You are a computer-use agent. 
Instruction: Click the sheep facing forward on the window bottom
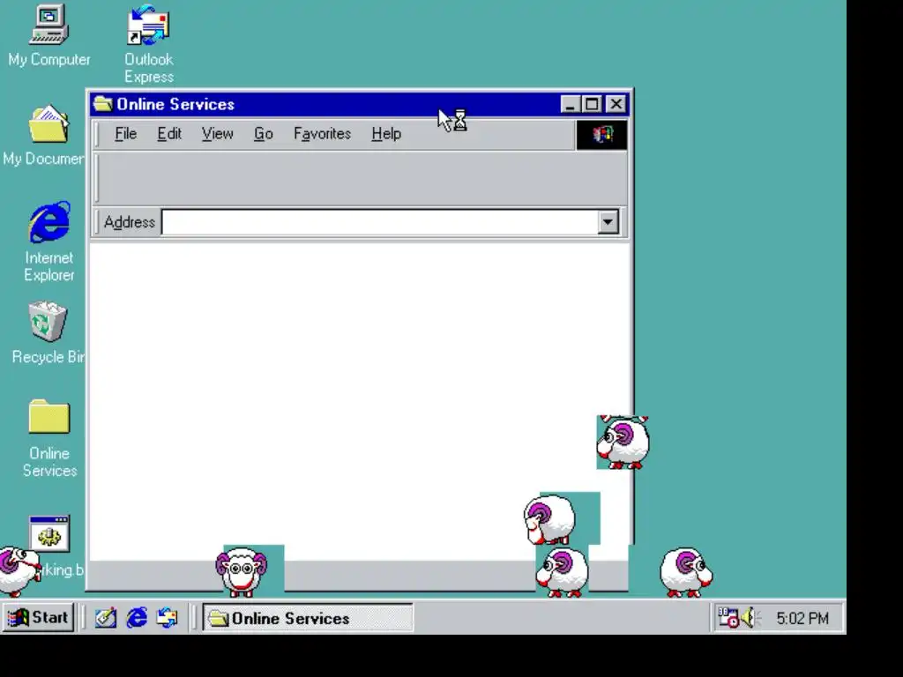(x=242, y=571)
